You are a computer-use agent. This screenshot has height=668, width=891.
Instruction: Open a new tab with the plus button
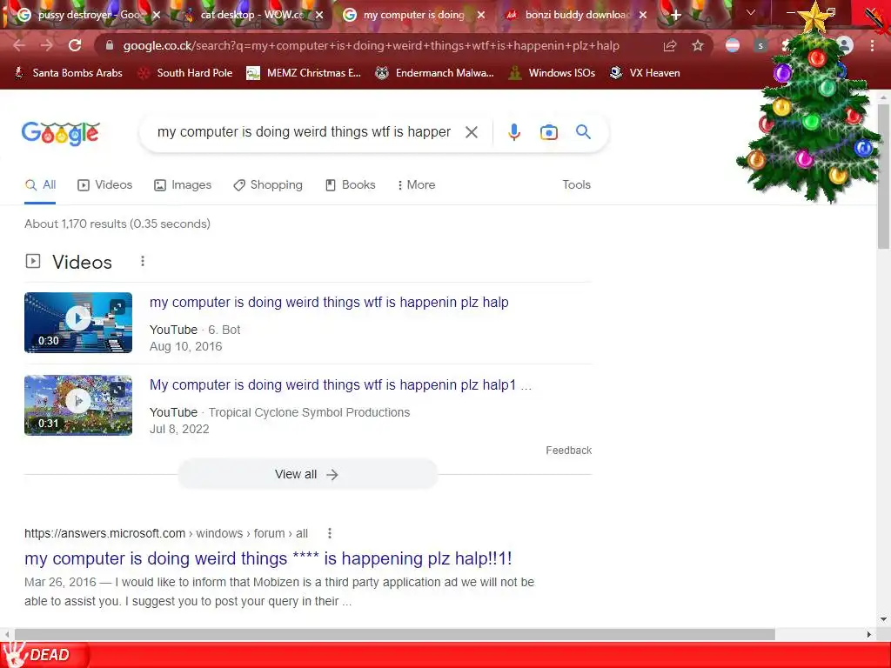point(675,15)
